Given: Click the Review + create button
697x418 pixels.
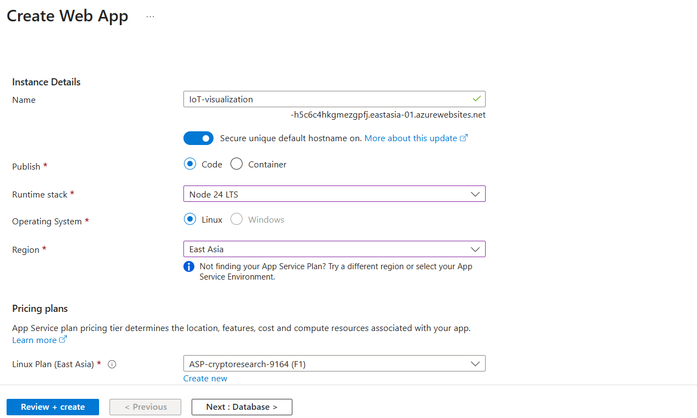Looking at the screenshot, I should pos(53,407).
